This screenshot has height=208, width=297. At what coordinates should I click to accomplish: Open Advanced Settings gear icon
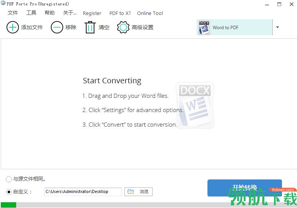(x=123, y=27)
